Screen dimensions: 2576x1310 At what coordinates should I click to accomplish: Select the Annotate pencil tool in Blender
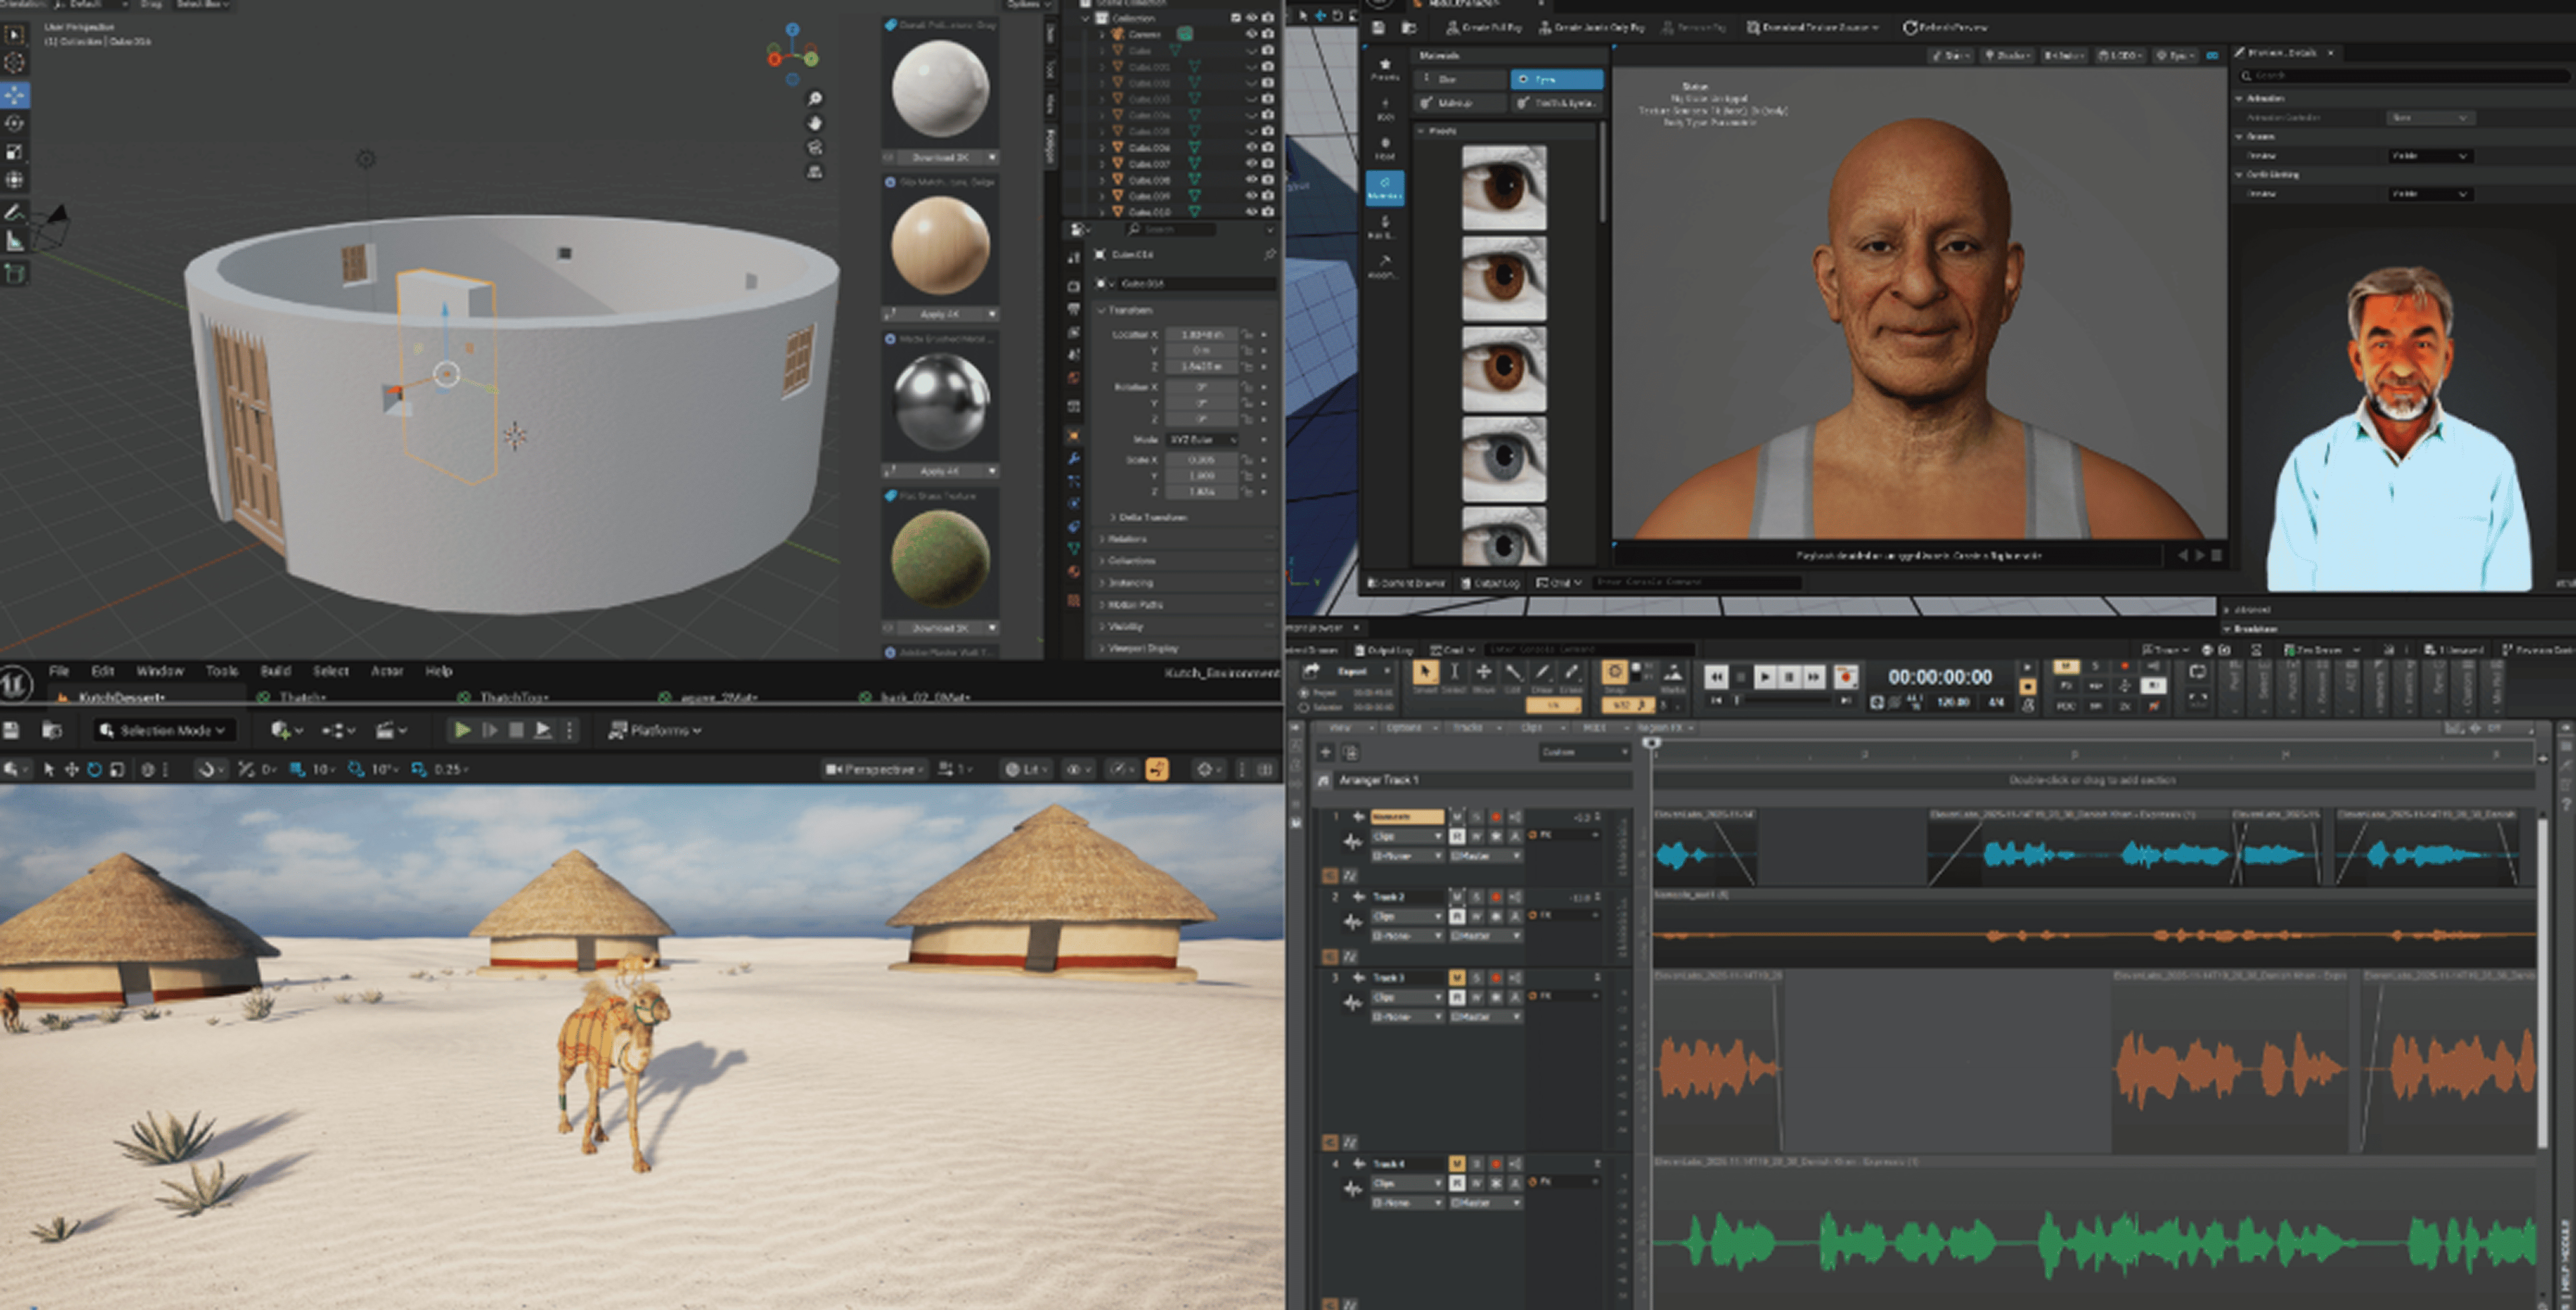15,212
